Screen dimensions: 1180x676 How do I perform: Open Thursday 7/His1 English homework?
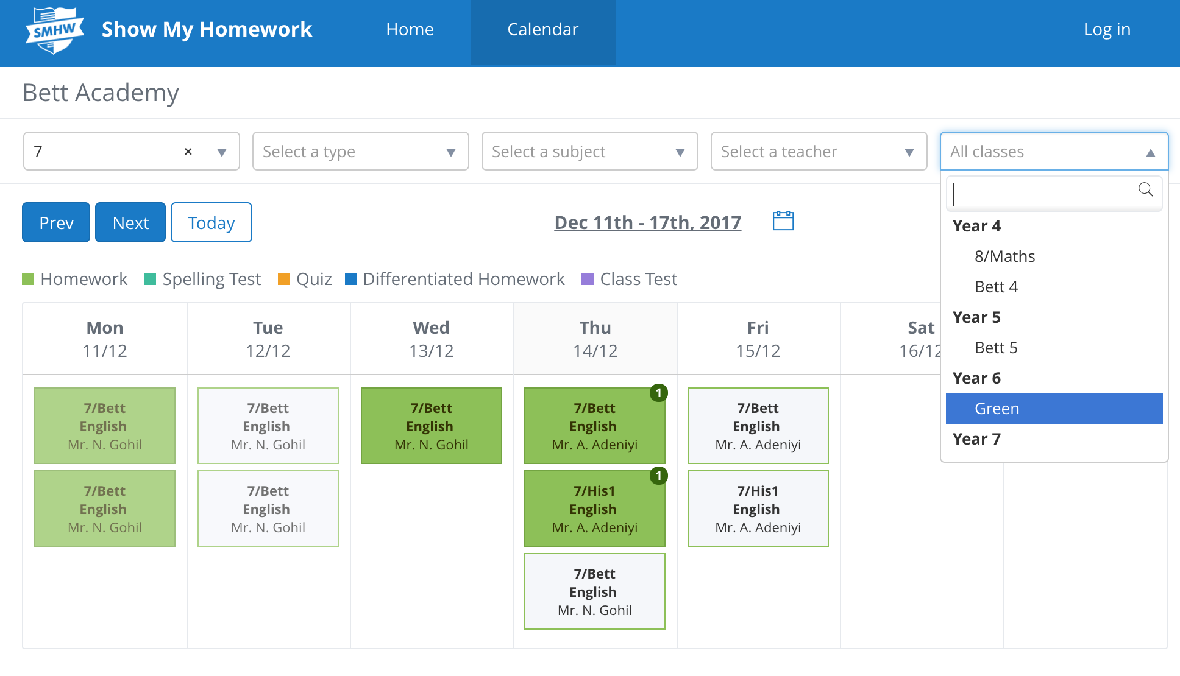coord(595,509)
